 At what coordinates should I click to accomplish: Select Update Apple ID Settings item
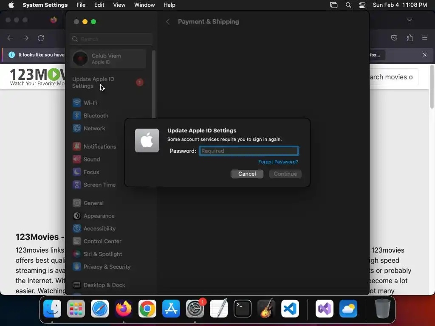108,83
